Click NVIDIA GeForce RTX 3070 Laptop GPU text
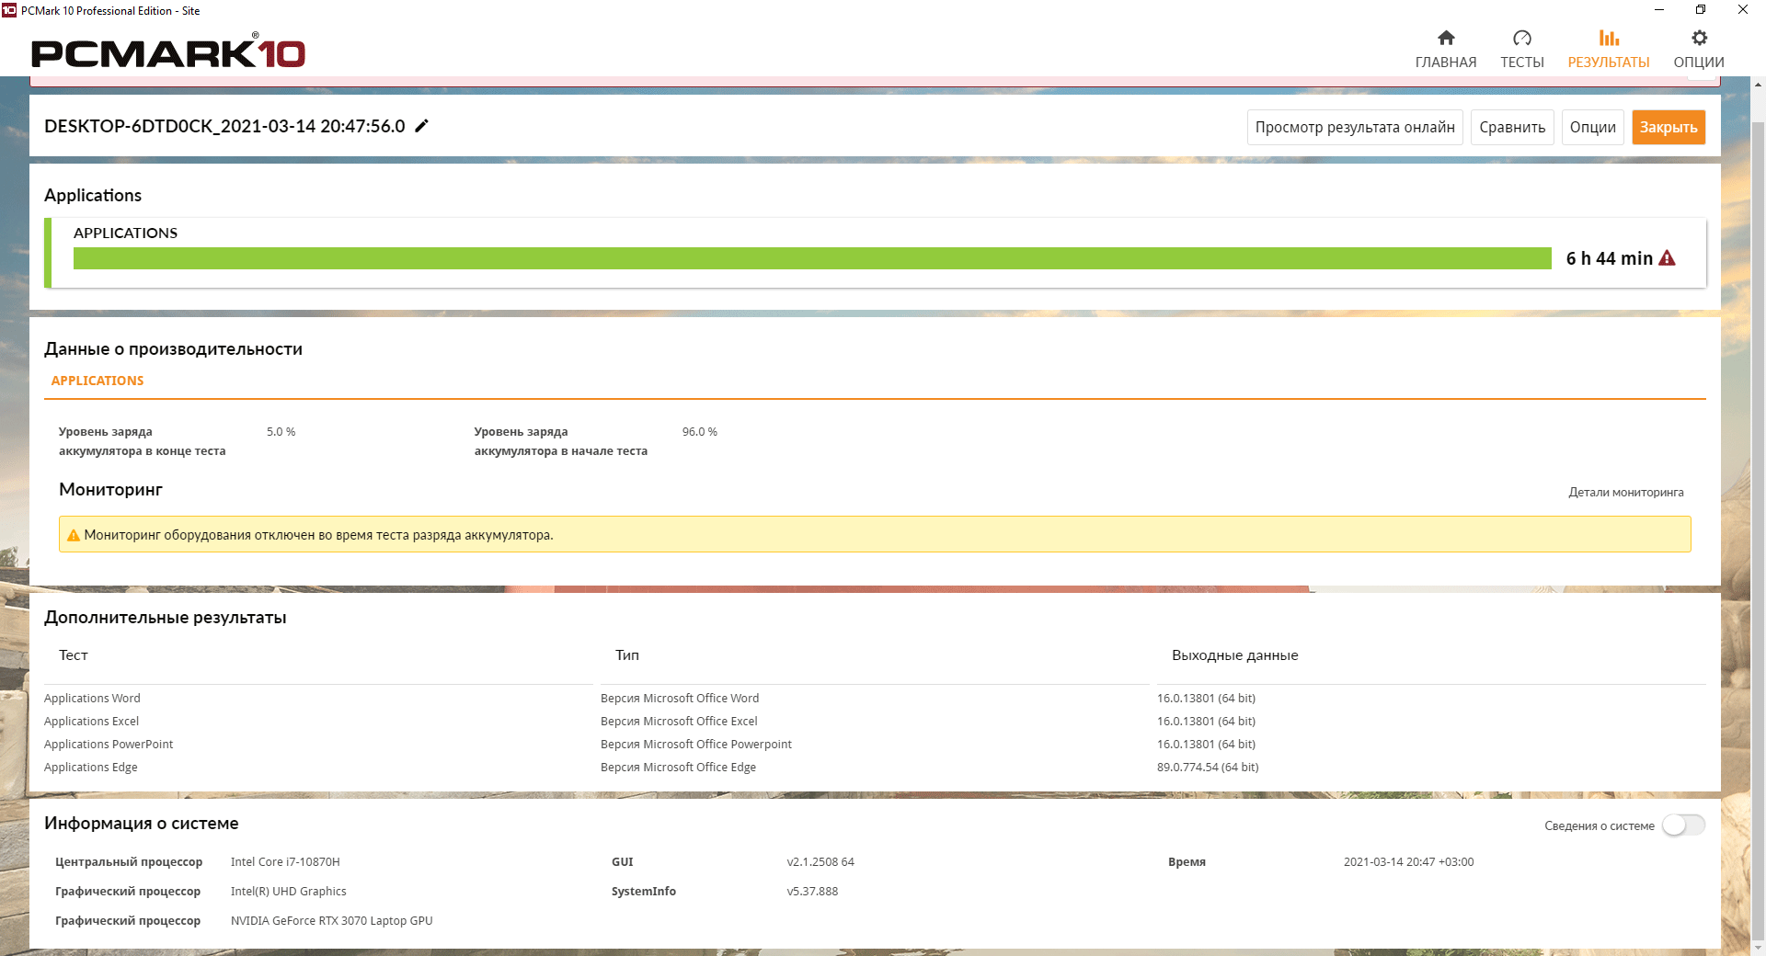Image resolution: width=1766 pixels, height=956 pixels. tap(331, 921)
